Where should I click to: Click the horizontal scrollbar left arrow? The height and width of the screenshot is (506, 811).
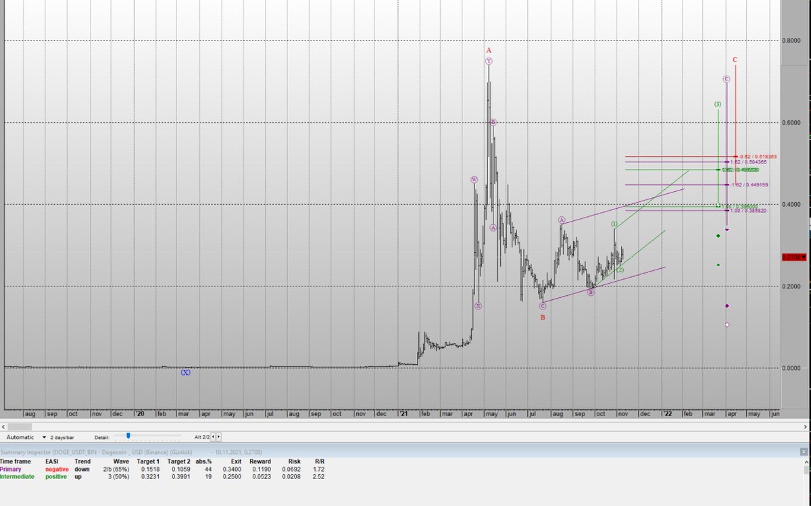coord(3,426)
